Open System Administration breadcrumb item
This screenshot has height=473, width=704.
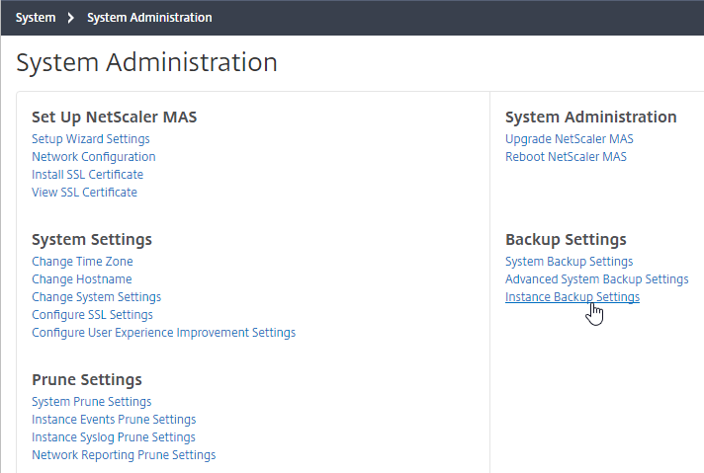(x=149, y=18)
